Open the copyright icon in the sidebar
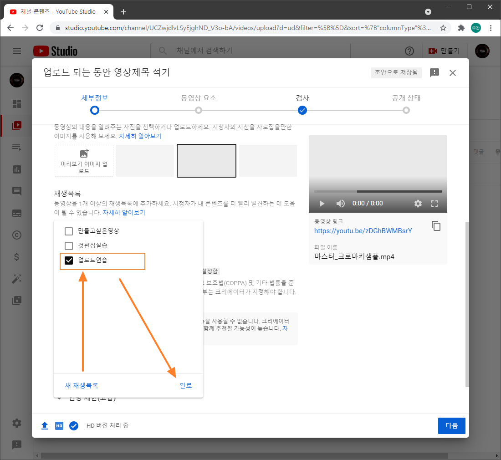501x460 pixels. [x=16, y=235]
